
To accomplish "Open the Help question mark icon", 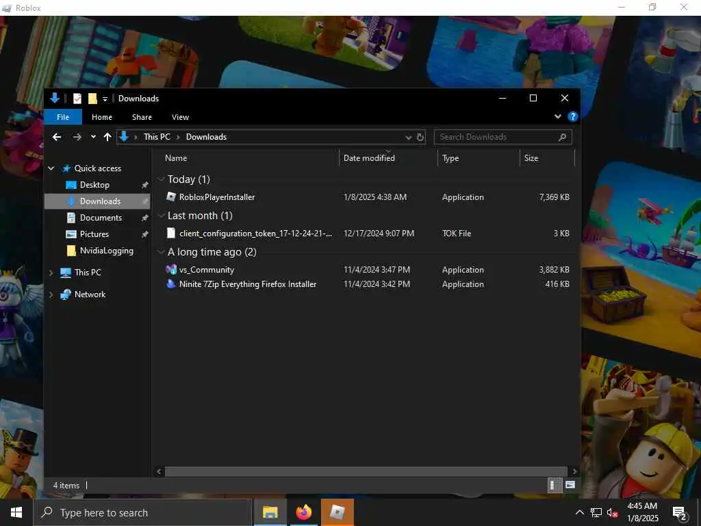I will point(572,116).
